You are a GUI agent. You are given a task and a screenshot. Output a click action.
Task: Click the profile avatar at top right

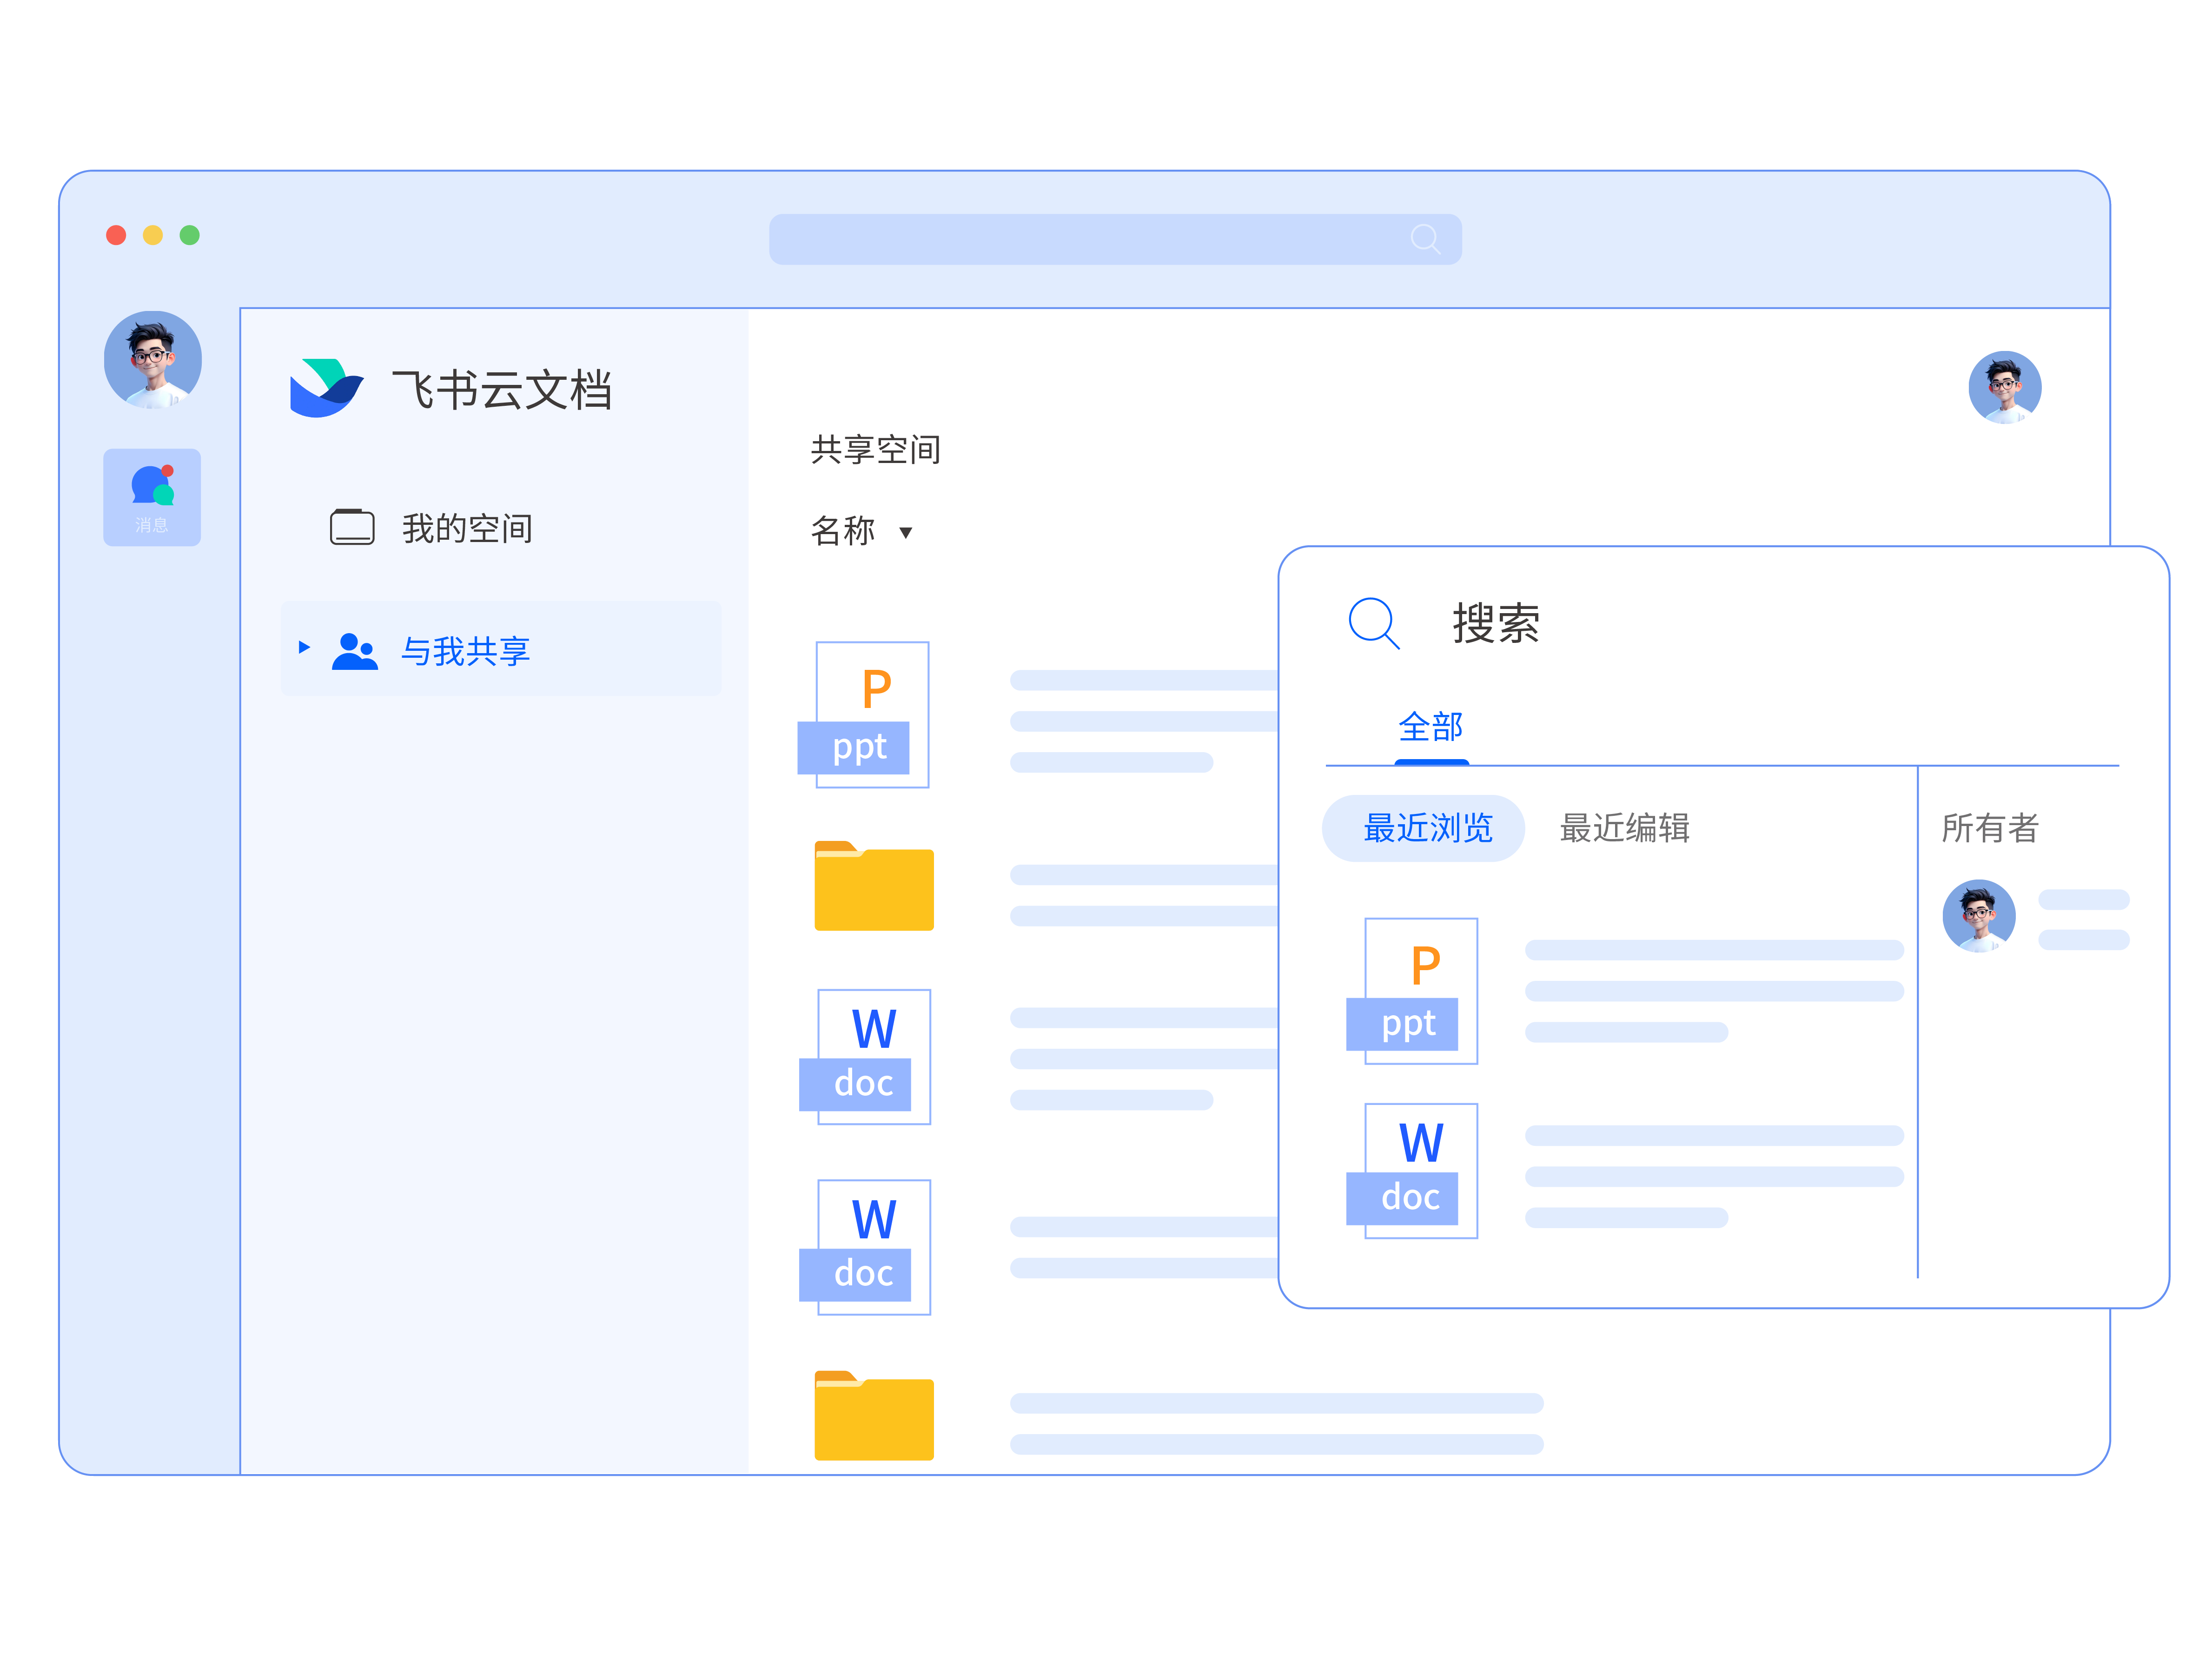[2004, 387]
